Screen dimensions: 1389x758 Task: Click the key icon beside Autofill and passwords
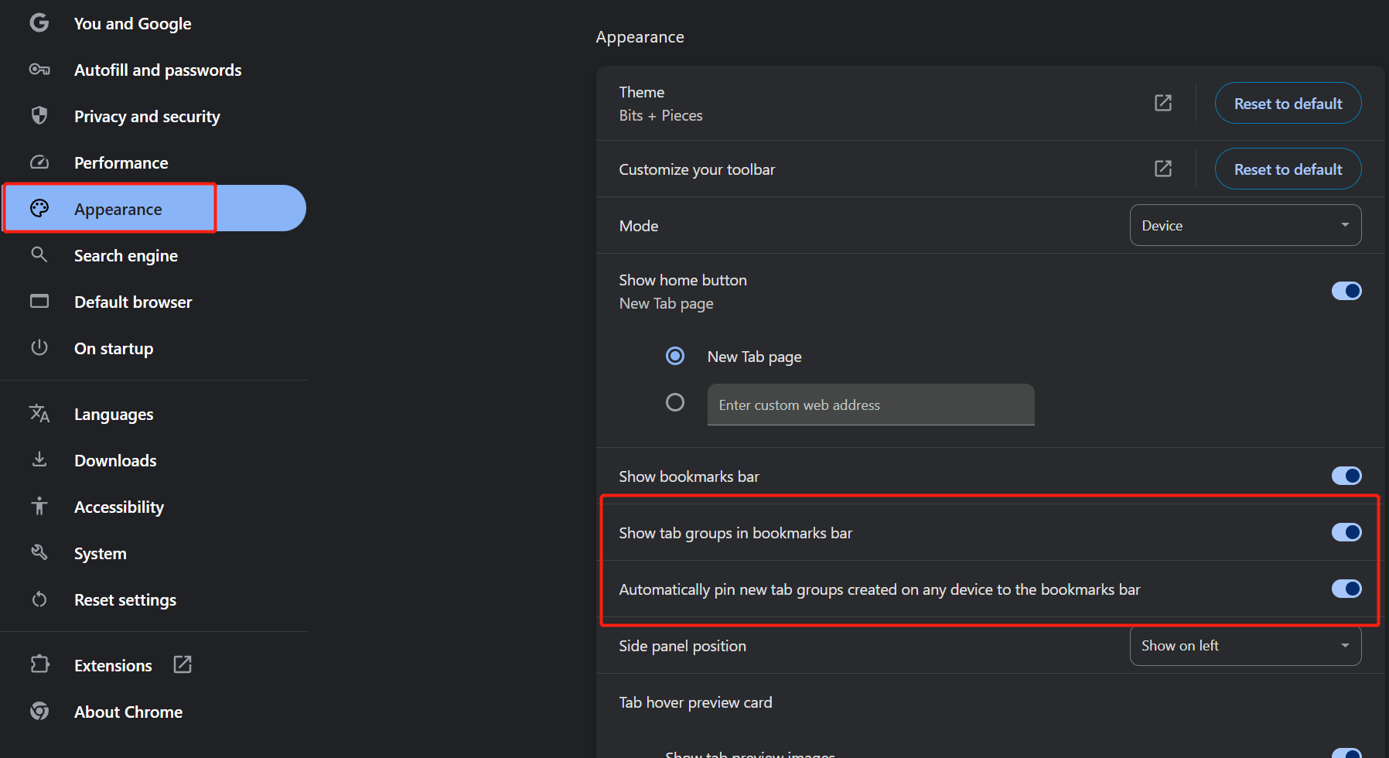pos(39,70)
